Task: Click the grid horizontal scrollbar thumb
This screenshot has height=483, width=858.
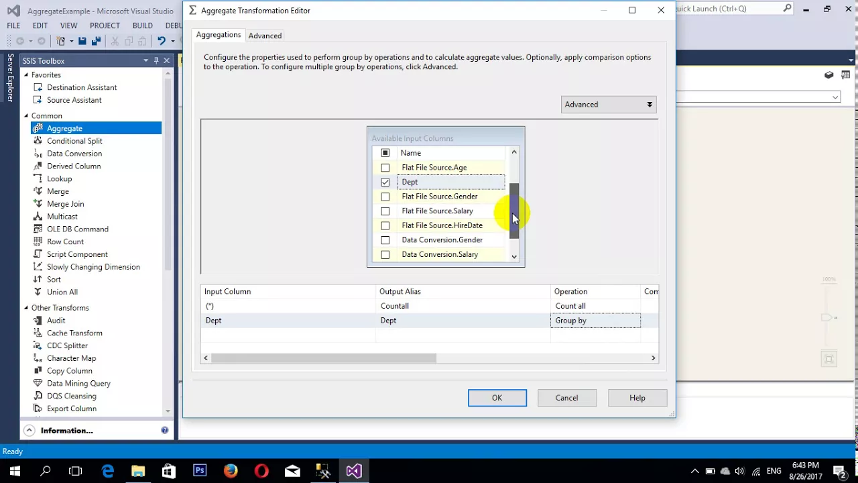Action: [324, 358]
